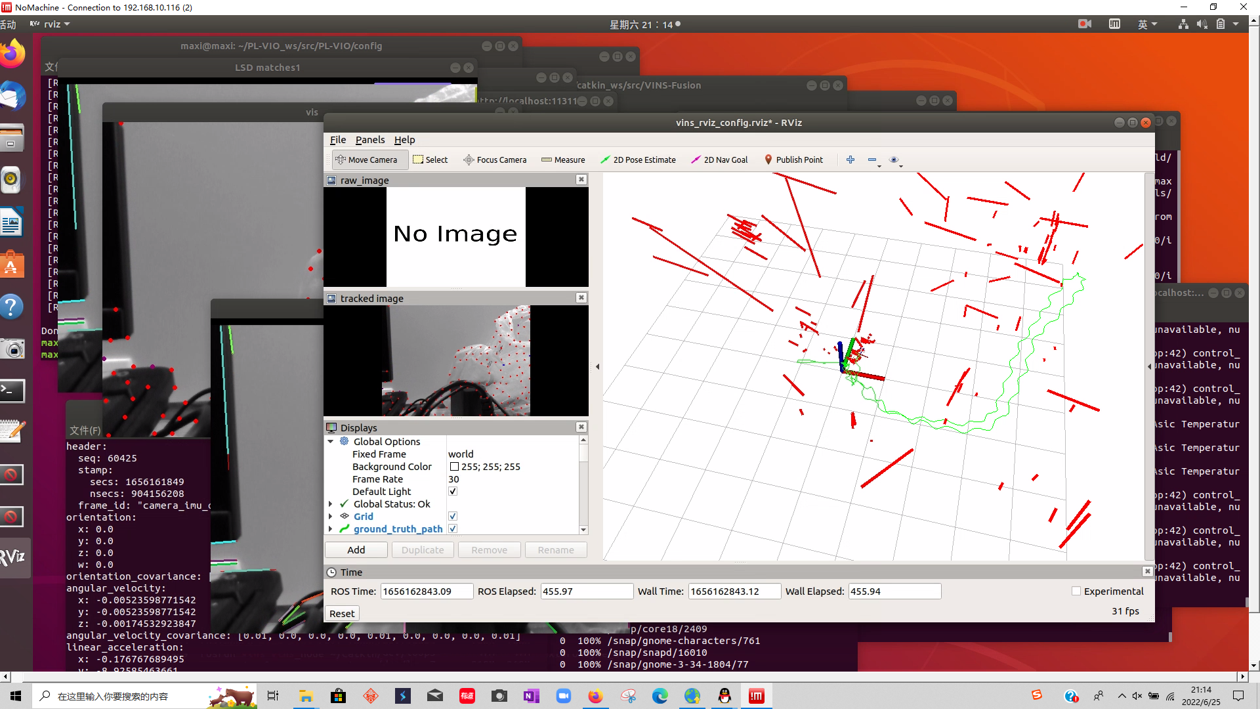
Task: Open Task View on the Windows taskbar
Action: pyautogui.click(x=273, y=696)
